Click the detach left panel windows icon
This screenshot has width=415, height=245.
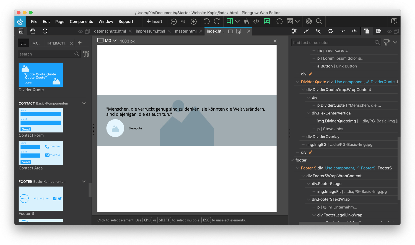pyautogui.click(x=87, y=31)
